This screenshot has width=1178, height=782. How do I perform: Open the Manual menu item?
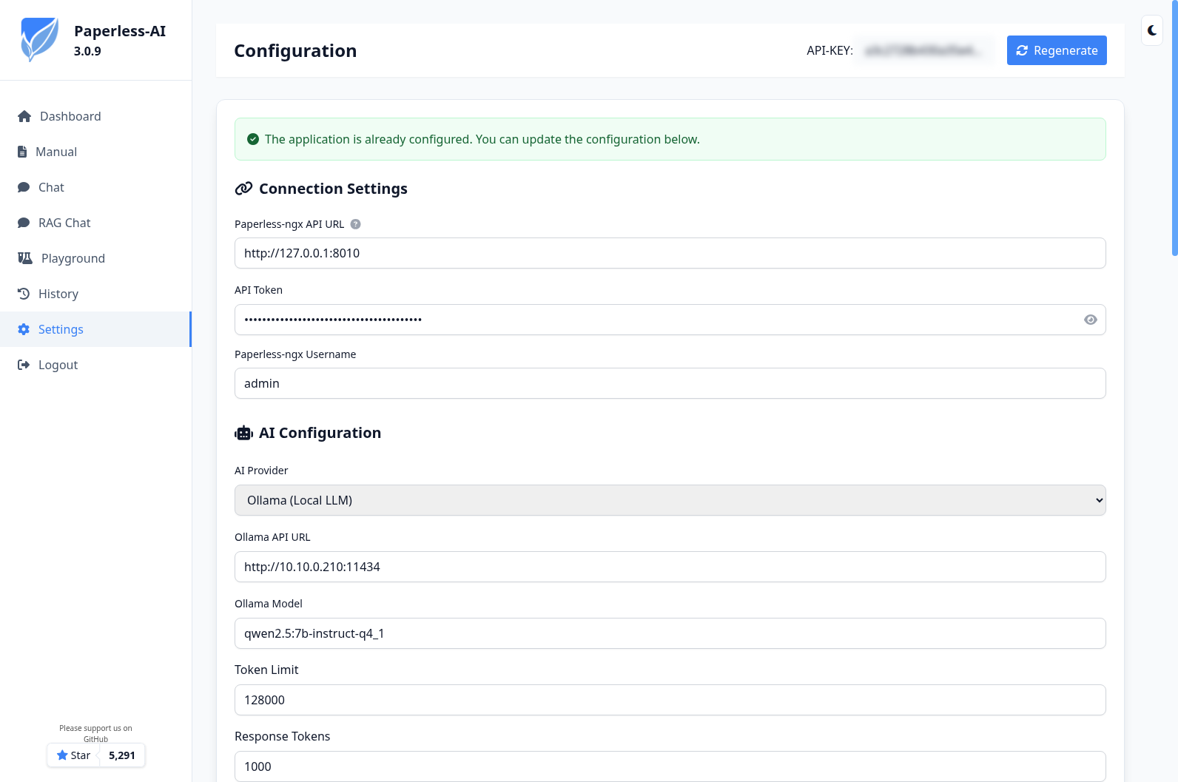[95, 152]
